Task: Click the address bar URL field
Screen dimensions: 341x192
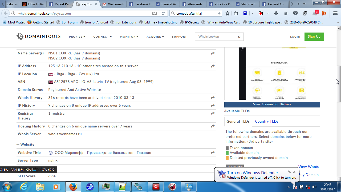Action: click(84, 13)
